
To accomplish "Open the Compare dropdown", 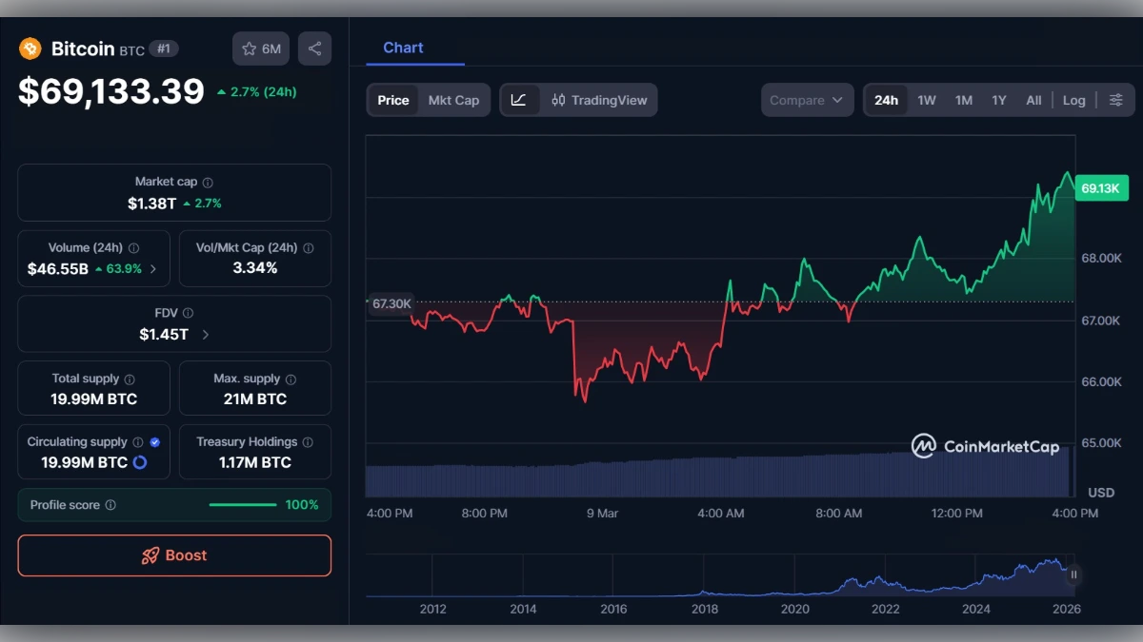I will tap(807, 99).
